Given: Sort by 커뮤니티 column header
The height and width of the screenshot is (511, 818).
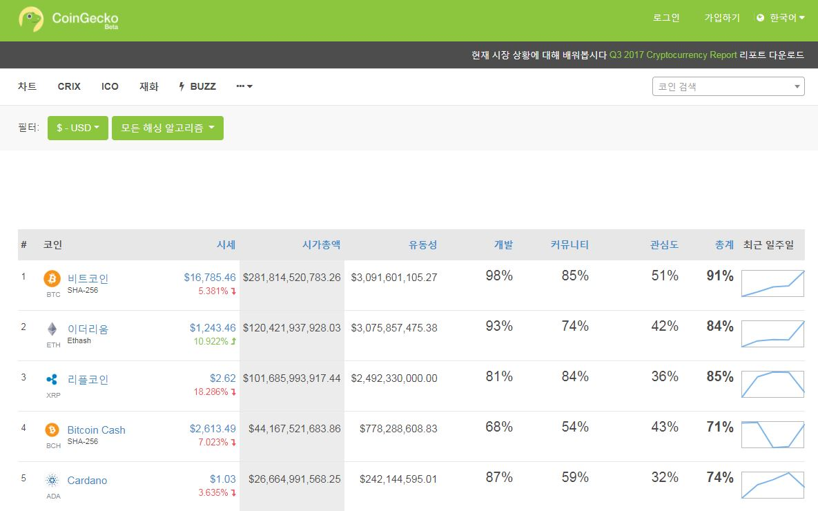Looking at the screenshot, I should tap(569, 245).
